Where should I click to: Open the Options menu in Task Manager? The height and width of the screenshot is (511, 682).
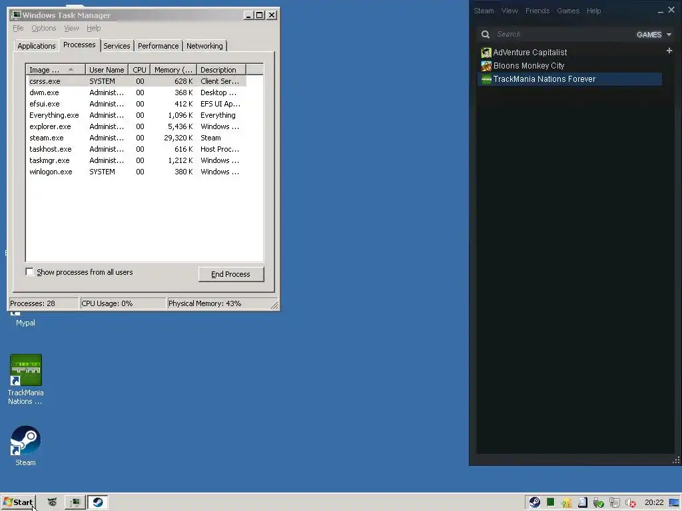click(44, 28)
